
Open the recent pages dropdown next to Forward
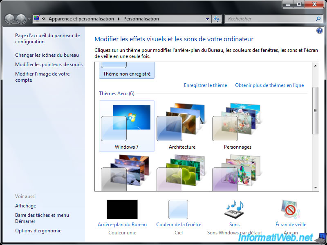click(x=29, y=19)
